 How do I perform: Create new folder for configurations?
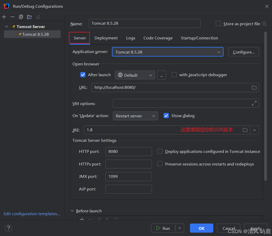click(x=29, y=17)
